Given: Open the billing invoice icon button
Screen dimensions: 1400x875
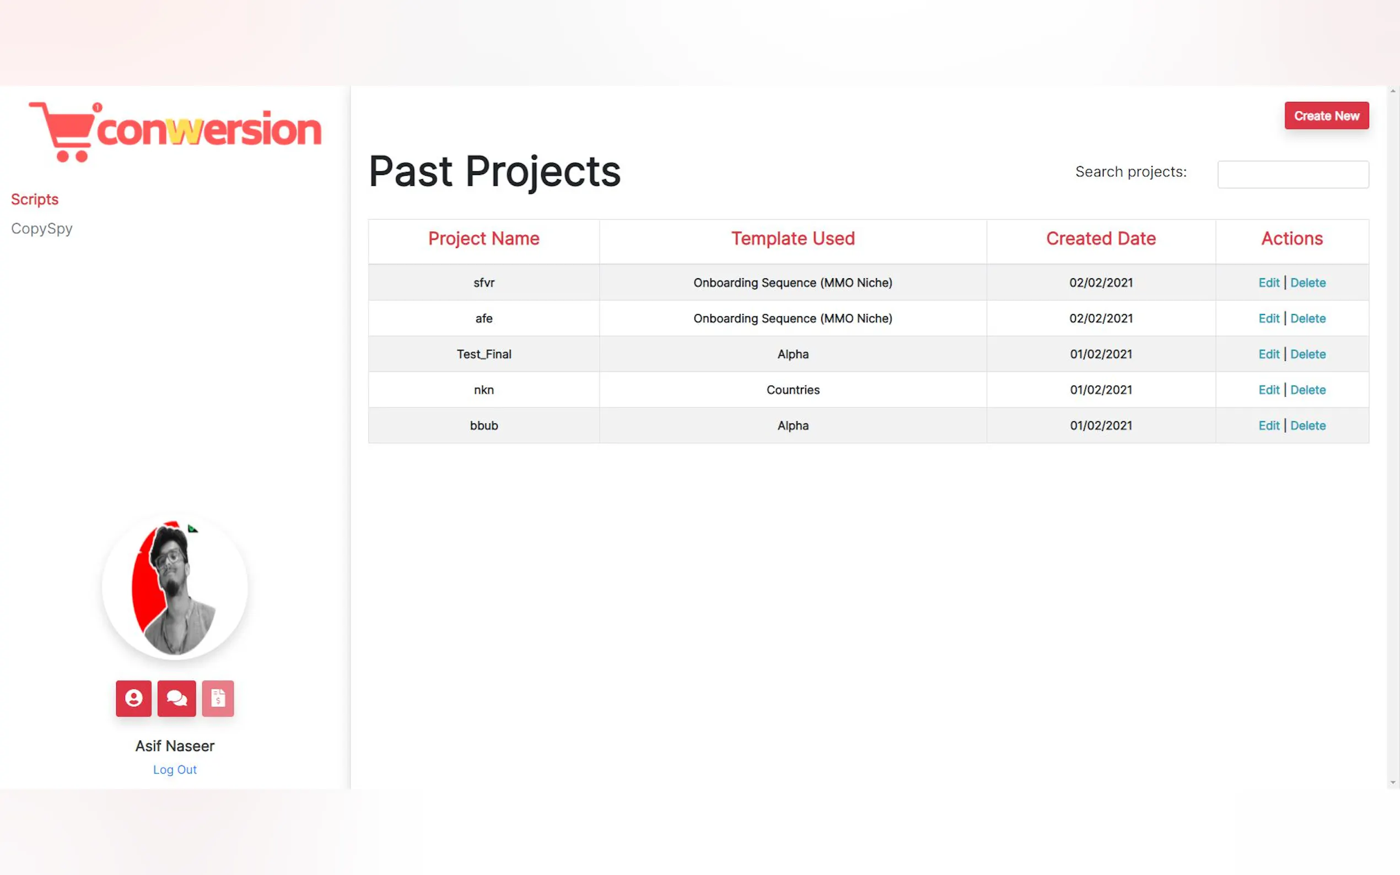Looking at the screenshot, I should pos(218,698).
